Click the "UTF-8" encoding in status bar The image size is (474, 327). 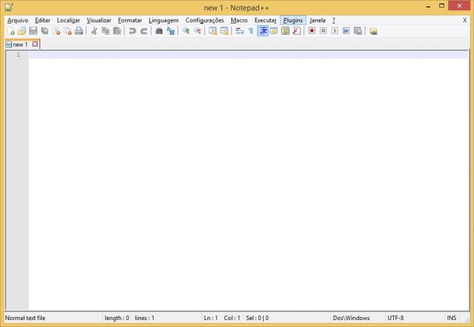pyautogui.click(x=396, y=318)
